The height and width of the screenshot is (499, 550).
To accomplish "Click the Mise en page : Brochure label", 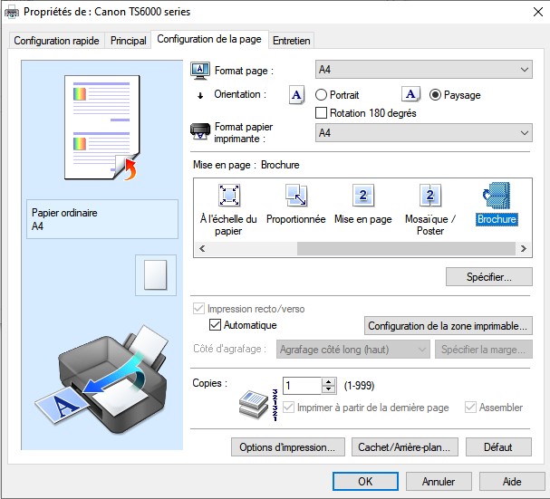I will [246, 165].
